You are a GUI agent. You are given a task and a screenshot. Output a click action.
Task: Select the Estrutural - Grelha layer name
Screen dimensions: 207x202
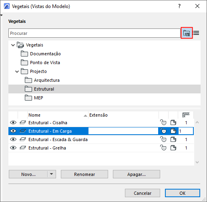[x=47, y=148]
